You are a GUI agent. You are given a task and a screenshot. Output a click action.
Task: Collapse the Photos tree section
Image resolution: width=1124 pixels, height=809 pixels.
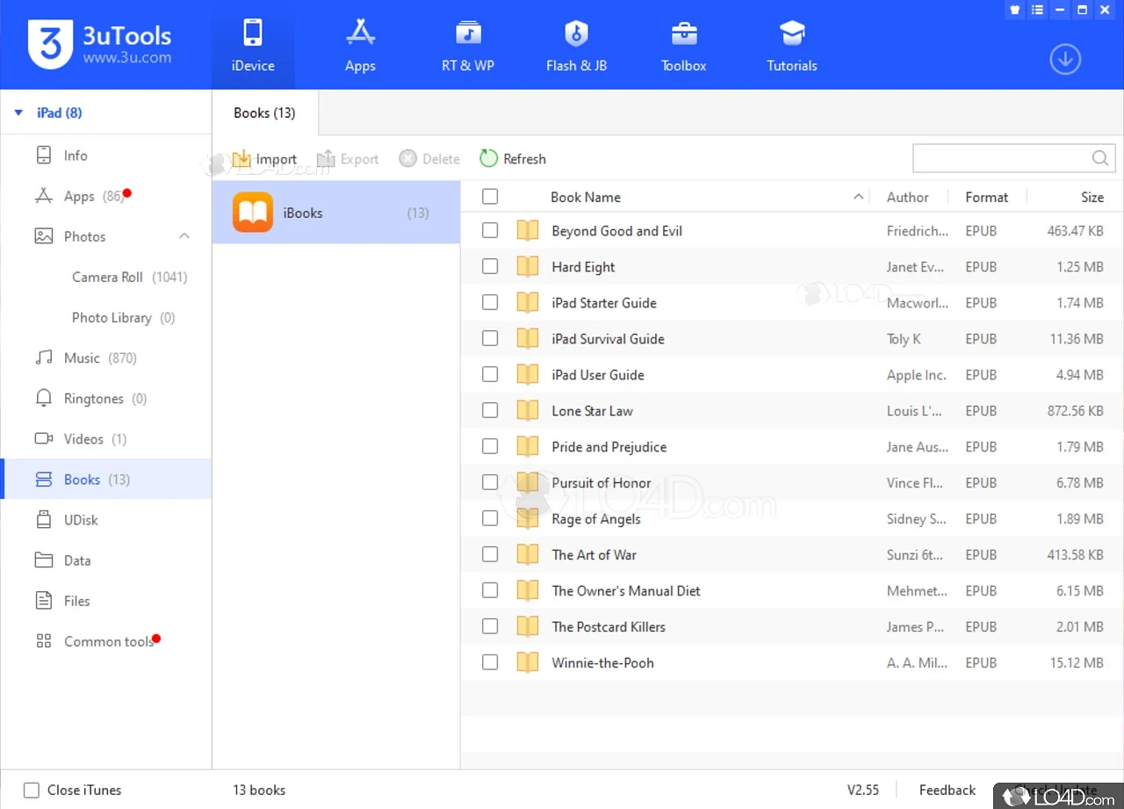(x=184, y=236)
